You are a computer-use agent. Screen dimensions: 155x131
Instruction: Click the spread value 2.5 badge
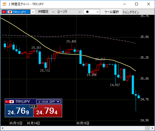[x=33, y=106]
